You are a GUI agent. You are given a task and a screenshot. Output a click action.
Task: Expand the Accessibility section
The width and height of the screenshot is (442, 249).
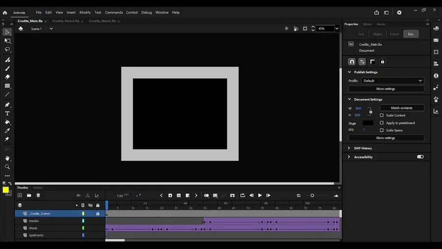(x=349, y=157)
